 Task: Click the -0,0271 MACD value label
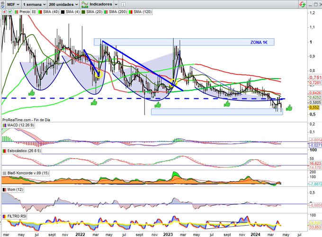click(315, 145)
